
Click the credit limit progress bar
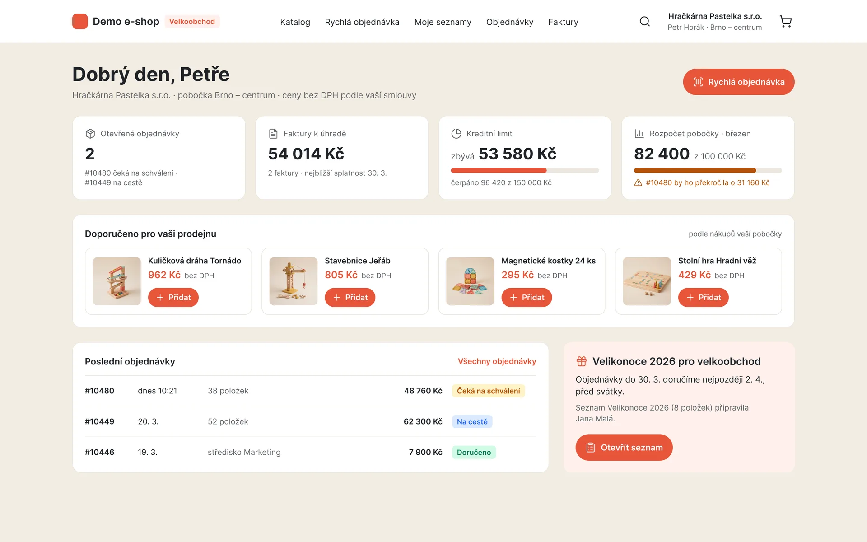pos(525,170)
